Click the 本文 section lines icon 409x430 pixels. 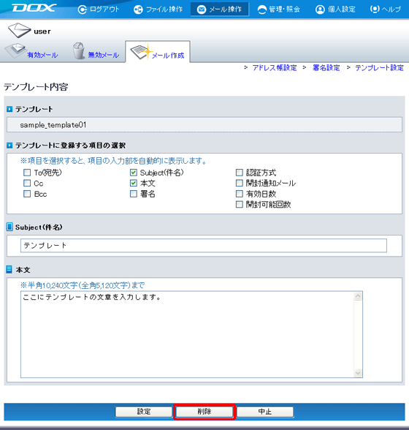click(9, 269)
